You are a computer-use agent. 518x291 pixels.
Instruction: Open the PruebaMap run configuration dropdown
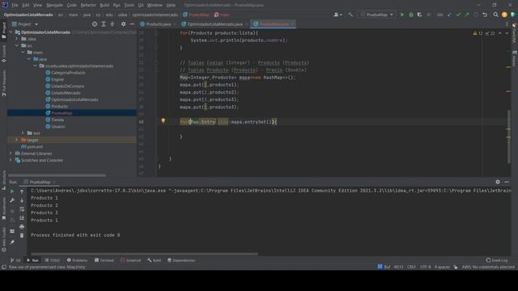377,15
